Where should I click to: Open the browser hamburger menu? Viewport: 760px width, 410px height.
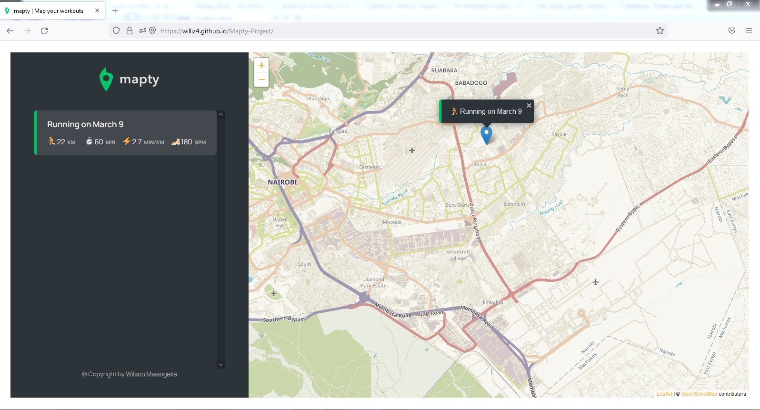tap(749, 31)
